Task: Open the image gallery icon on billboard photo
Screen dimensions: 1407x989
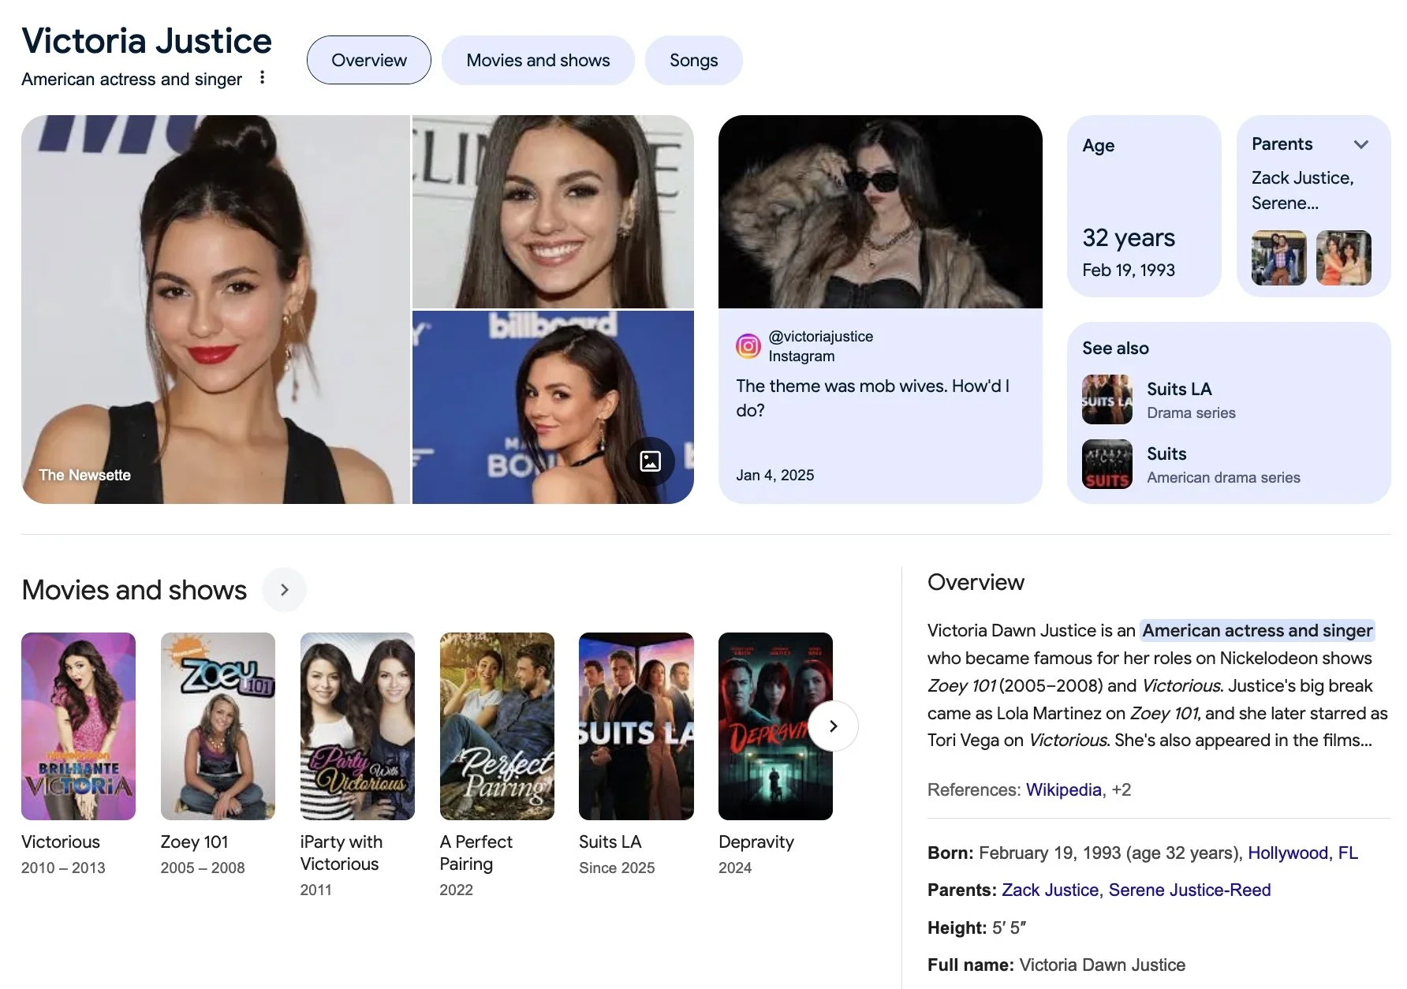Action: pyautogui.click(x=650, y=461)
